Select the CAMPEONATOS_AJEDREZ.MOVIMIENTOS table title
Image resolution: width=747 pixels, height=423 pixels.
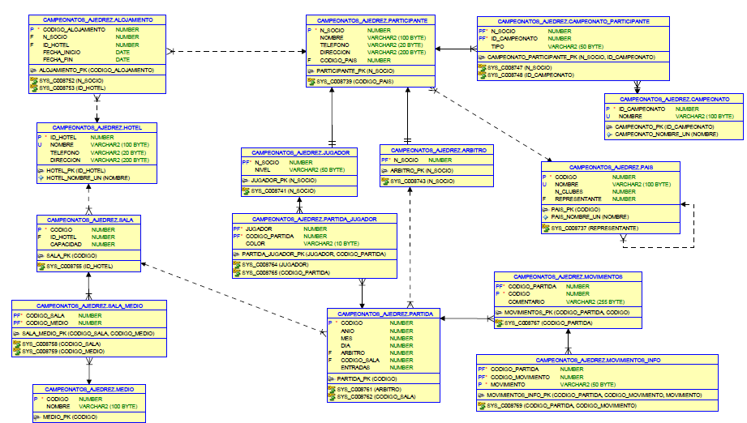(x=568, y=276)
